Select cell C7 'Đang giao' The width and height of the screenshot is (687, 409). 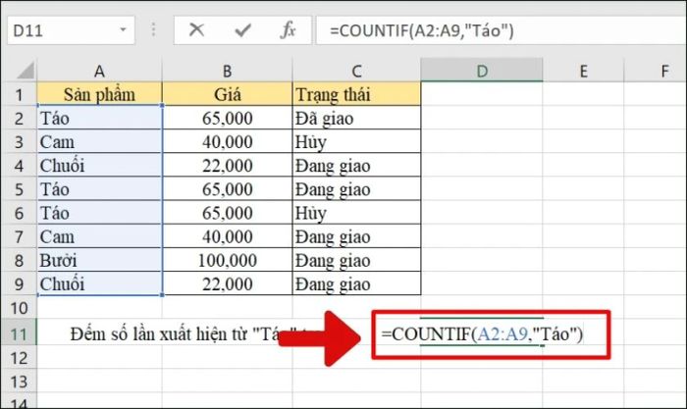356,236
